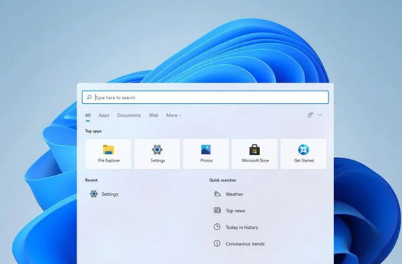The height and width of the screenshot is (264, 402).
Task: Open File Explorer from Top apps
Action: point(108,154)
